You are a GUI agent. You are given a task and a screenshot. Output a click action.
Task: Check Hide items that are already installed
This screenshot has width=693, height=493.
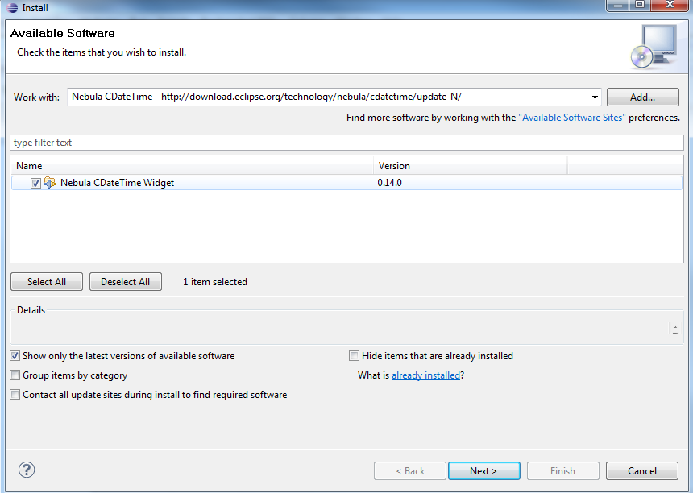[354, 355]
